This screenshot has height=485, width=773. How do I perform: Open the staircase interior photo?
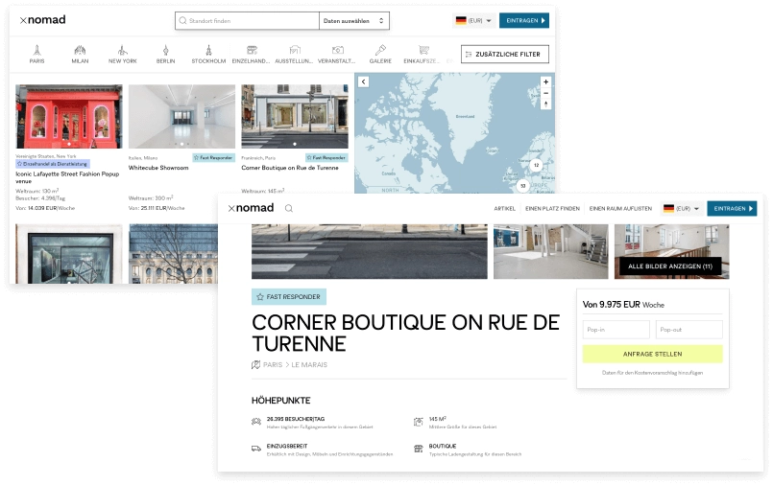coord(550,252)
